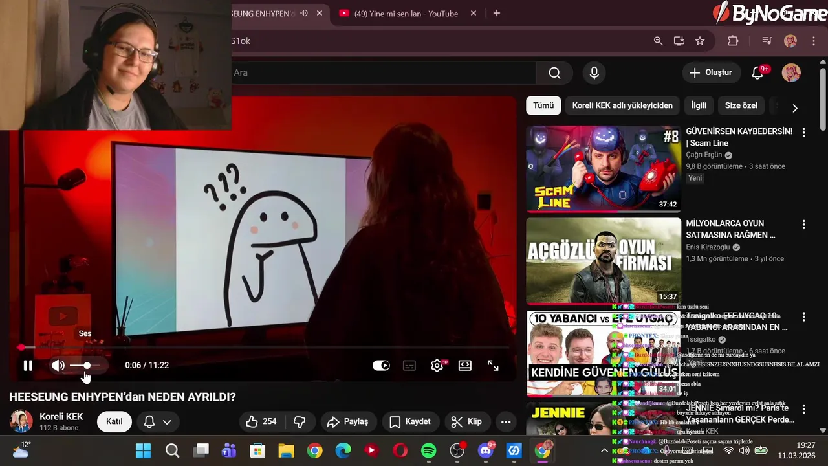Select the Koreli KEK adlı yükleyiciden chip
The image size is (828, 466).
(622, 105)
